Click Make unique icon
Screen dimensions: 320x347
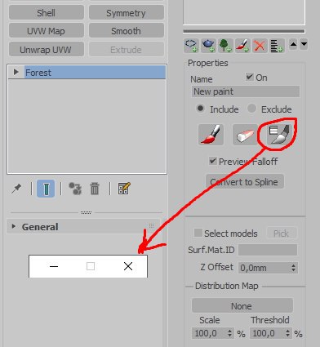[75, 189]
